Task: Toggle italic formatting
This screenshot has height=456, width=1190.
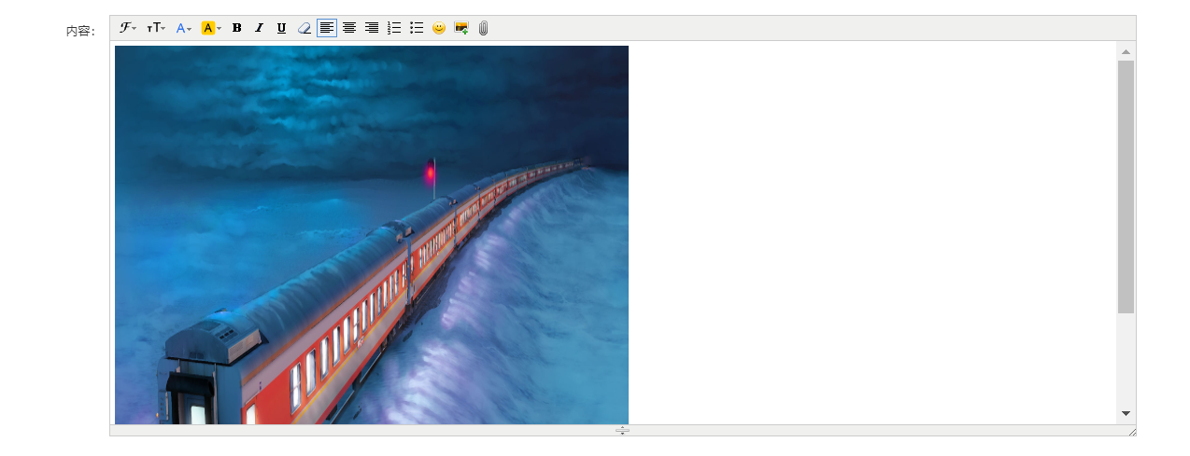Action: tap(260, 28)
